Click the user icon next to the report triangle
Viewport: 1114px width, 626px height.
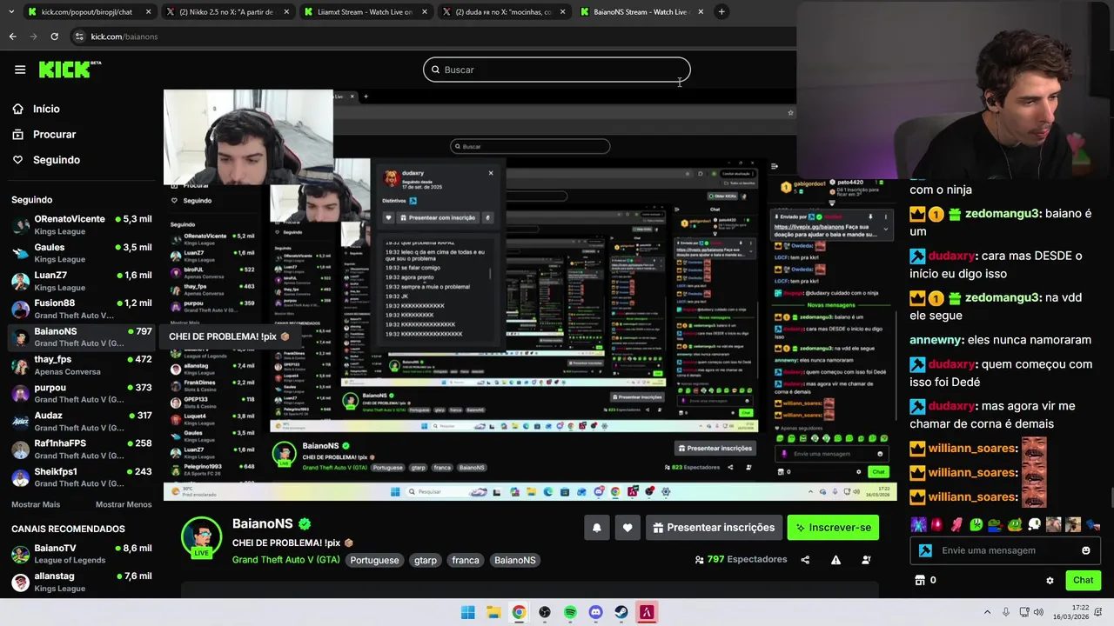click(x=866, y=560)
